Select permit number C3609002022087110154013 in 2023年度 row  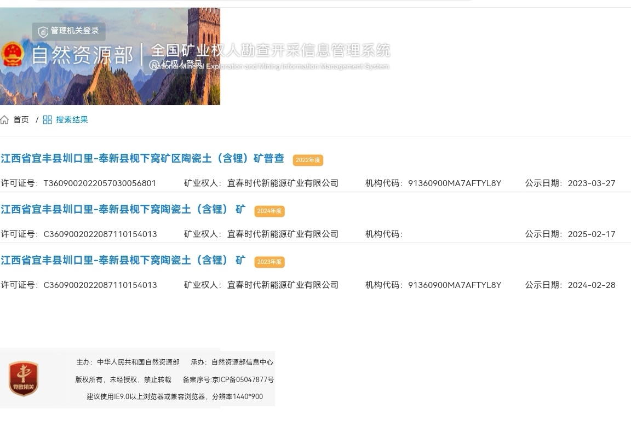click(x=100, y=285)
